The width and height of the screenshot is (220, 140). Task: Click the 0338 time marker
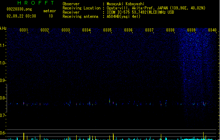tap(170, 30)
